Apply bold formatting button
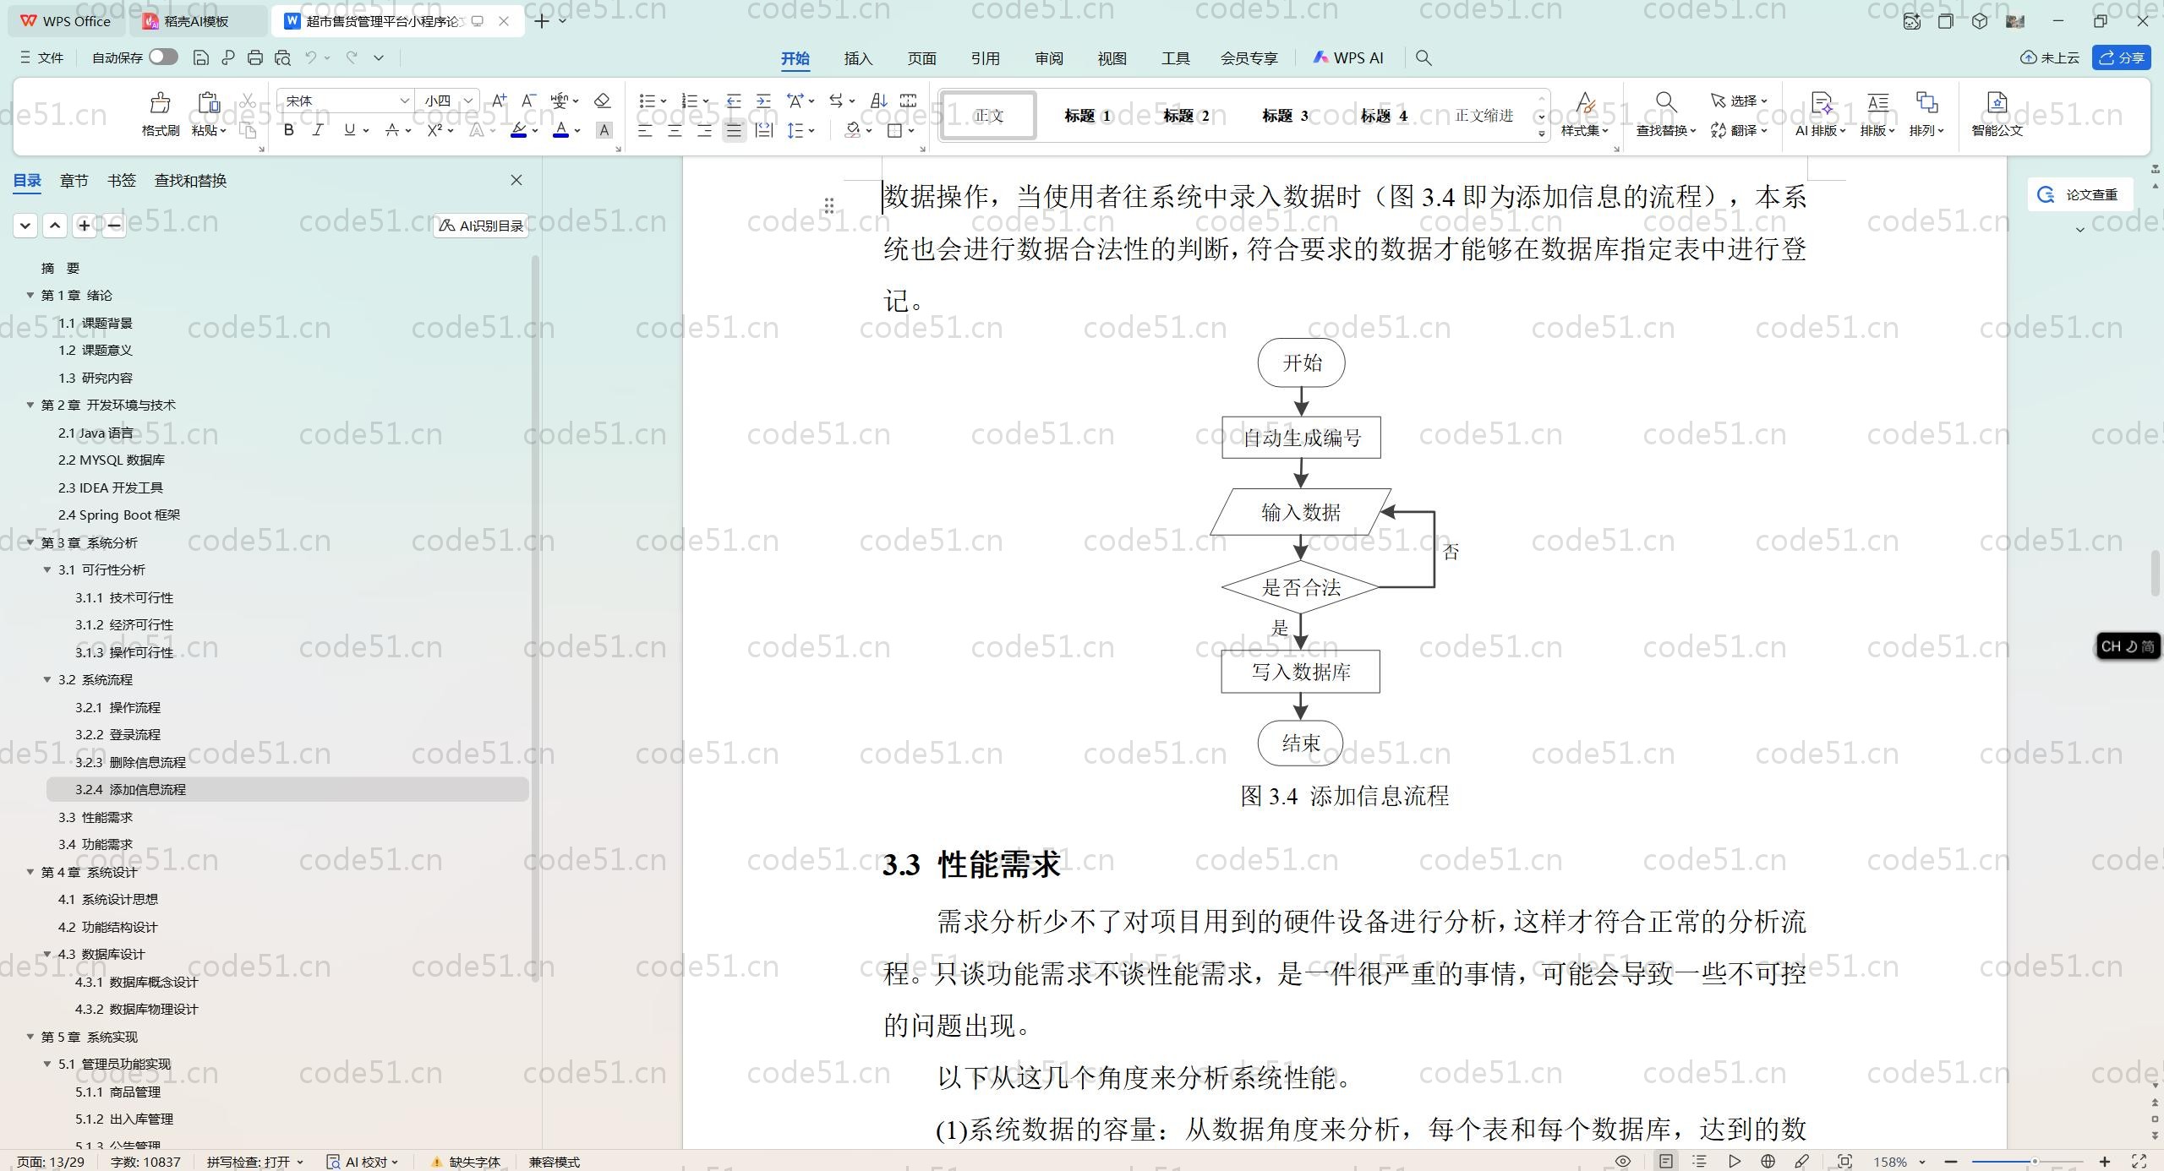The width and height of the screenshot is (2164, 1171). pos(289,130)
